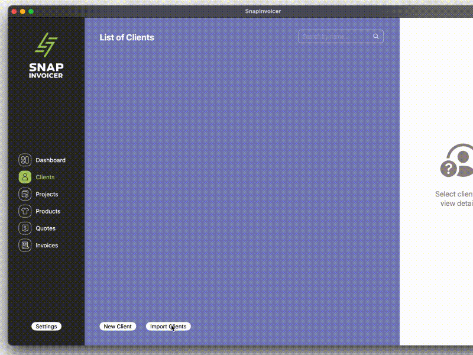Maximize window with green button

[31, 11]
